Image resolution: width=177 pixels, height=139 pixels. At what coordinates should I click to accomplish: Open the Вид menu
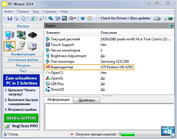pos(36,11)
